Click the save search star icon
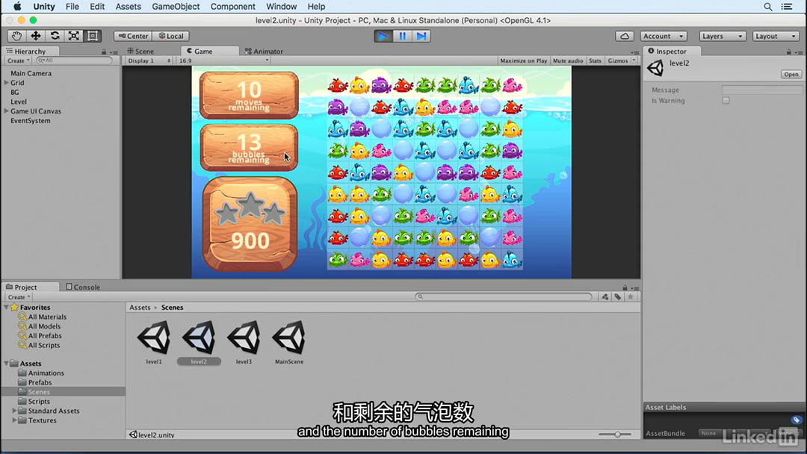807x454 pixels. click(631, 296)
